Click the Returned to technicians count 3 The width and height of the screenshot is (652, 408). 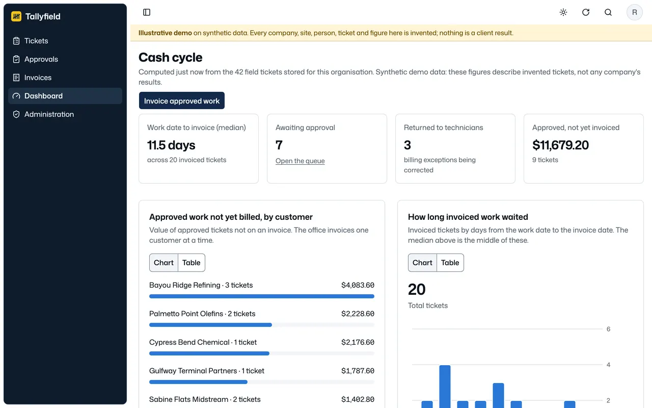(x=407, y=145)
